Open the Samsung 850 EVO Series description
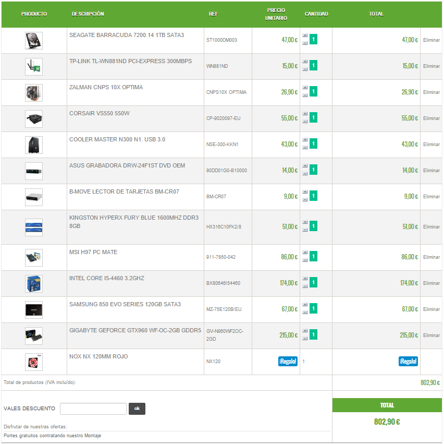Screen dimensions: 444x444 [125, 304]
